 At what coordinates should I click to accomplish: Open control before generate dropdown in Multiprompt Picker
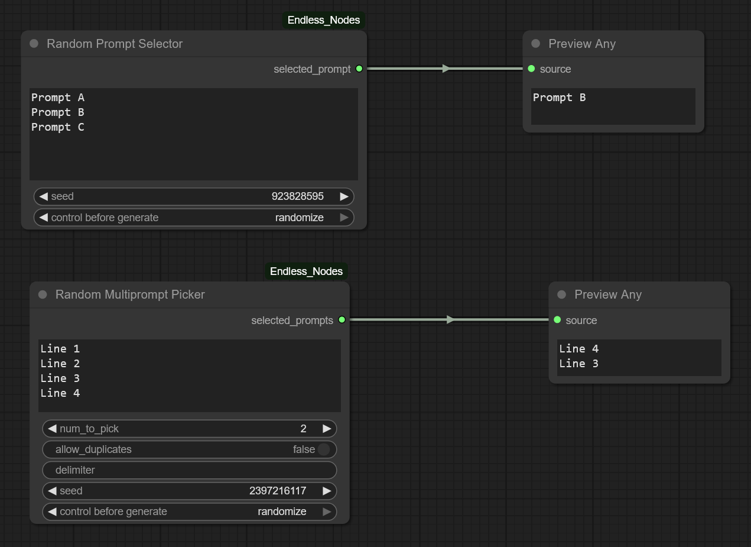point(189,512)
